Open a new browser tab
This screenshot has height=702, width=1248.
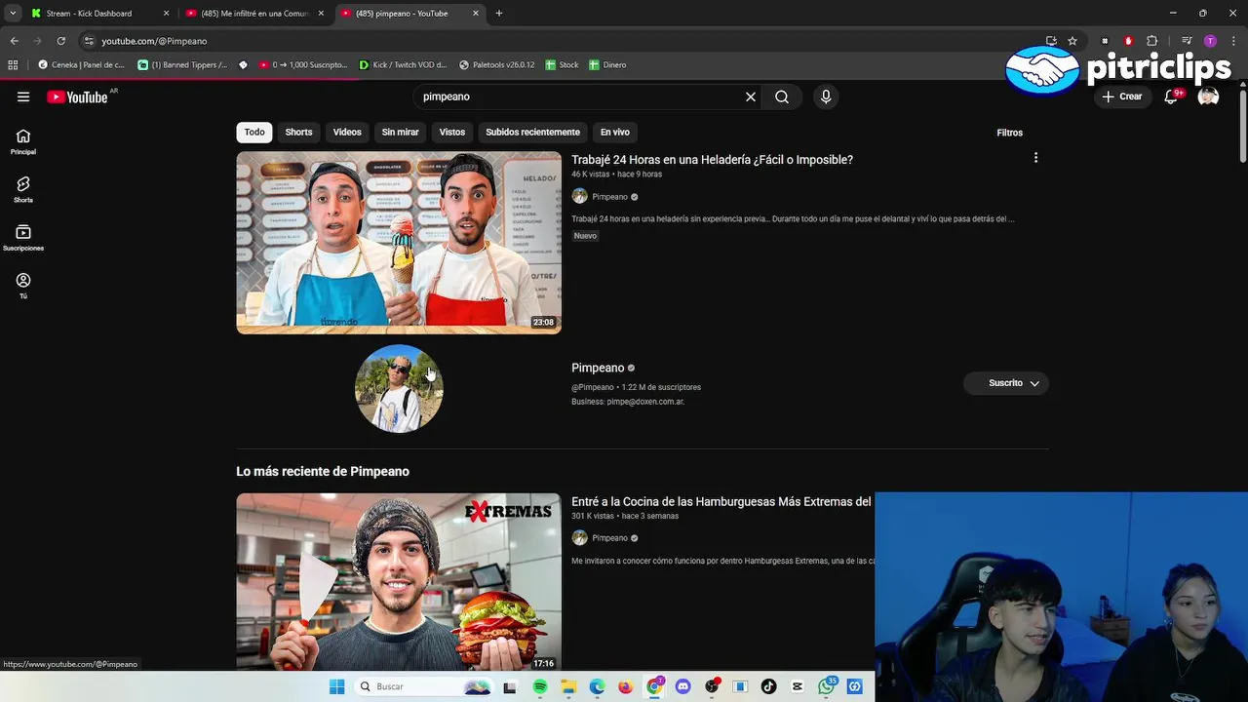point(499,14)
